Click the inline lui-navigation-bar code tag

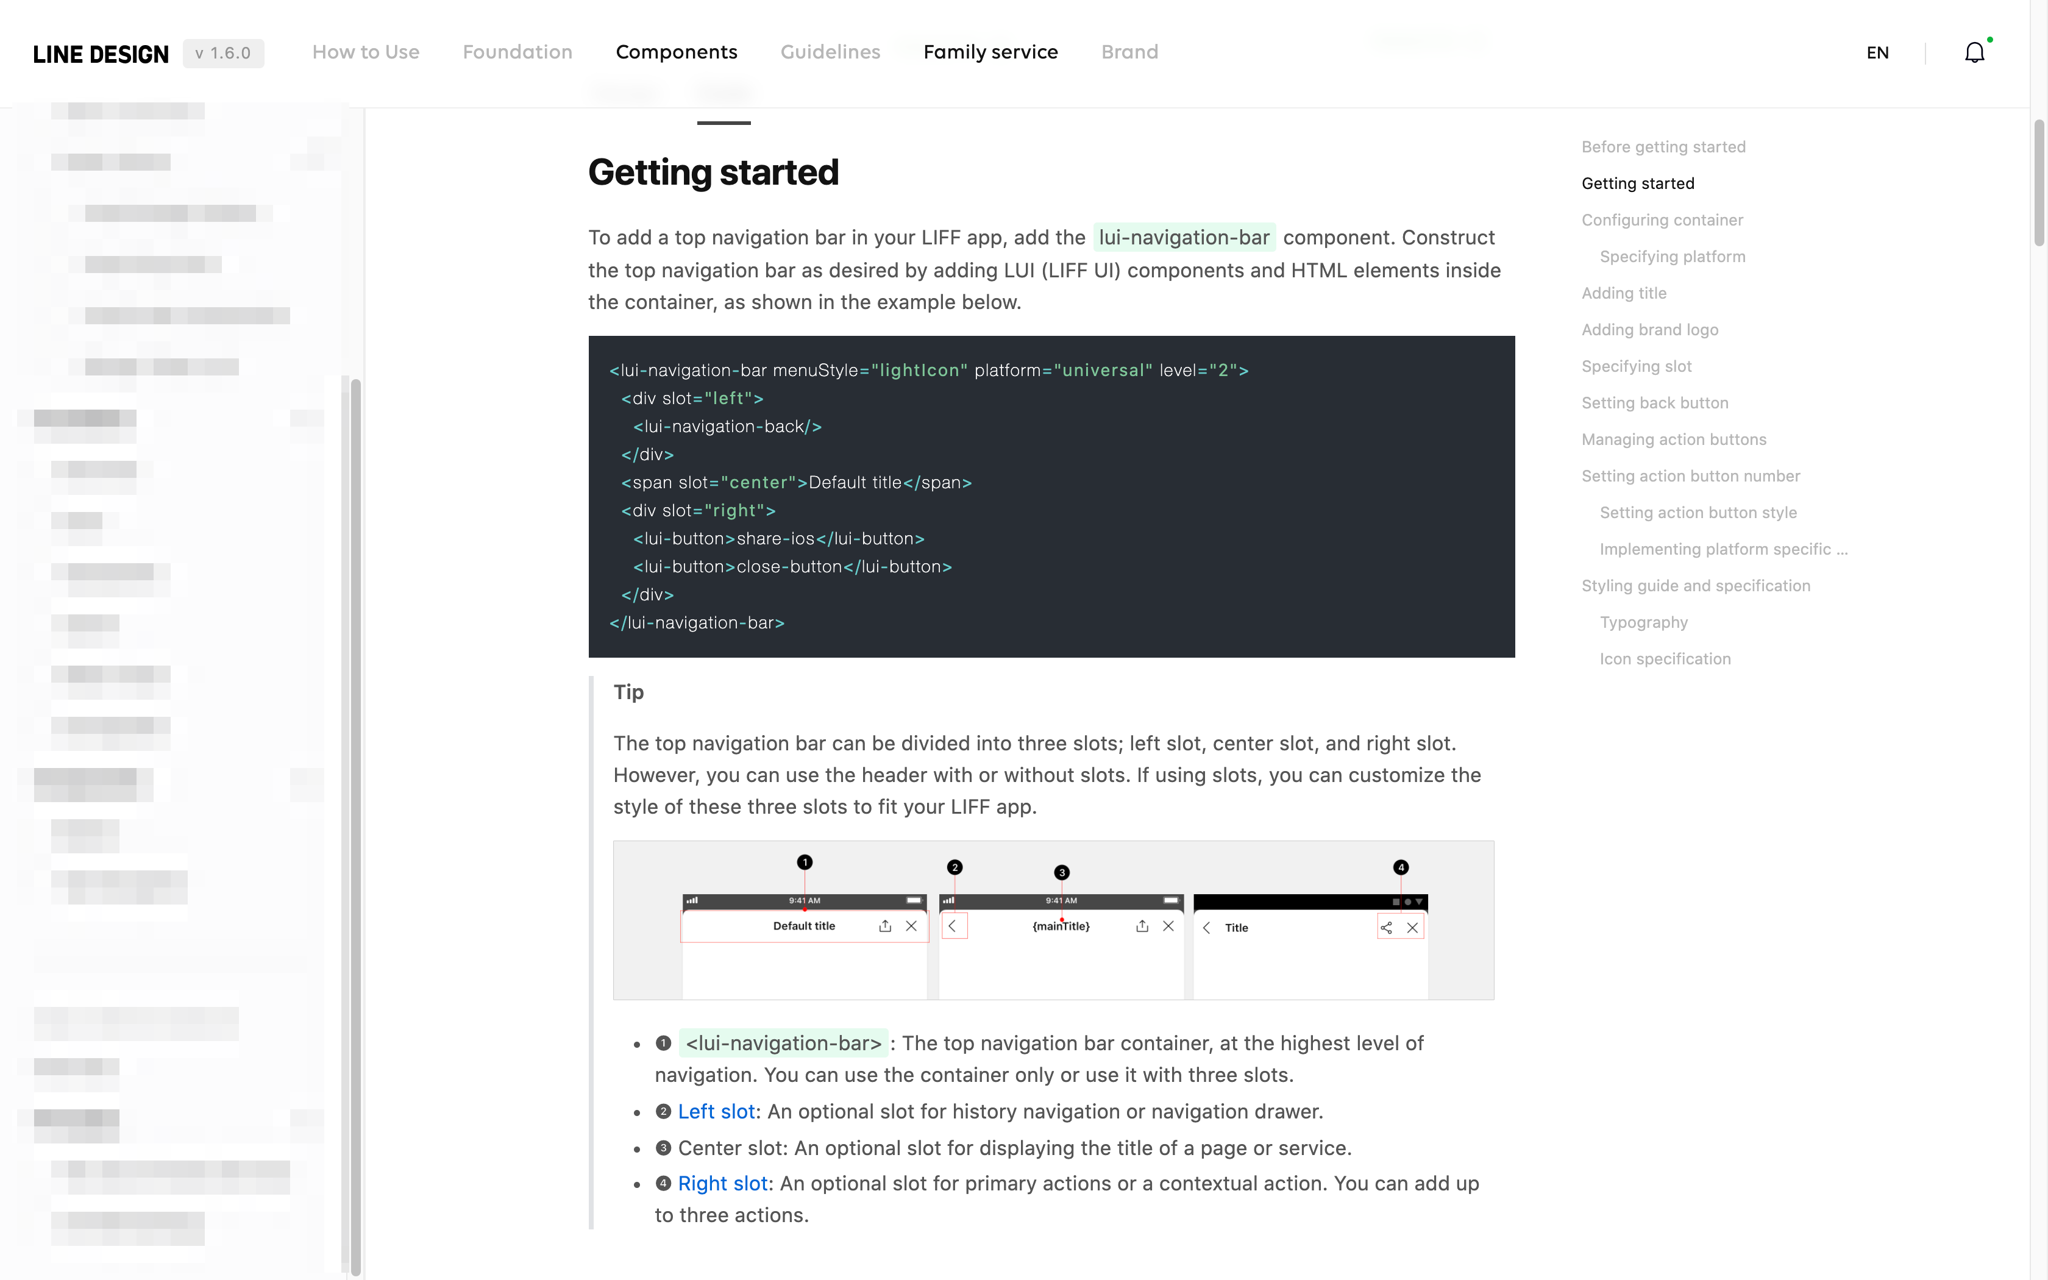click(x=1184, y=238)
